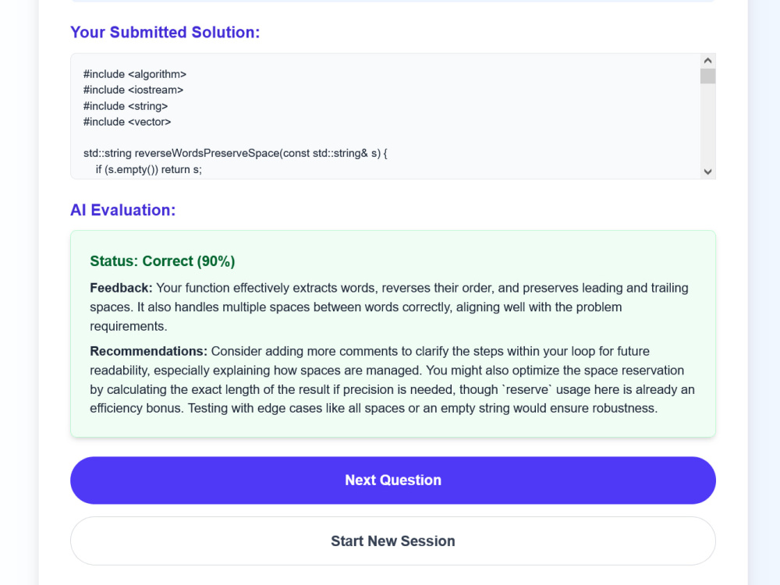Image resolution: width=780 pixels, height=585 pixels.
Task: Click the empty scrollbar track below thumb
Action: pyautogui.click(x=708, y=124)
